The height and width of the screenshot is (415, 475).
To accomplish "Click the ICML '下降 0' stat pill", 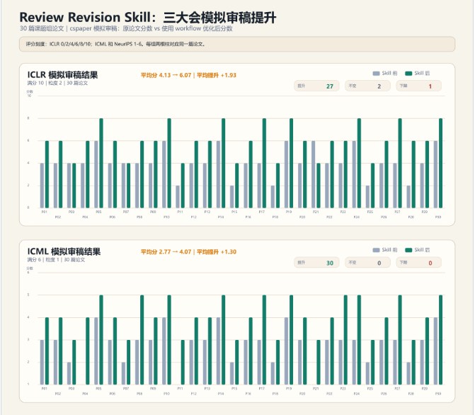I will click(418, 263).
